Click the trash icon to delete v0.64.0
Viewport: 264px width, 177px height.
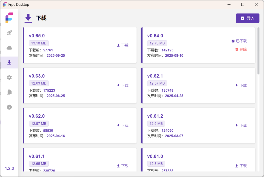click(x=236, y=50)
